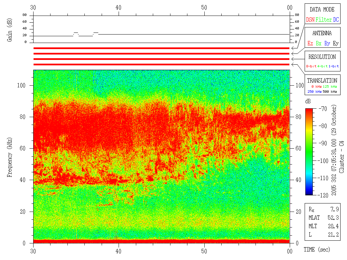The width and height of the screenshot is (347, 260).
Task: Click the 40 time label below the spectrogram
Action: (x=119, y=252)
